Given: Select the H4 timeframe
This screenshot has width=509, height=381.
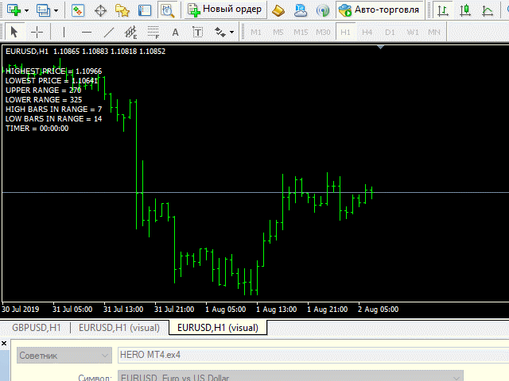Looking at the screenshot, I should (367, 32).
